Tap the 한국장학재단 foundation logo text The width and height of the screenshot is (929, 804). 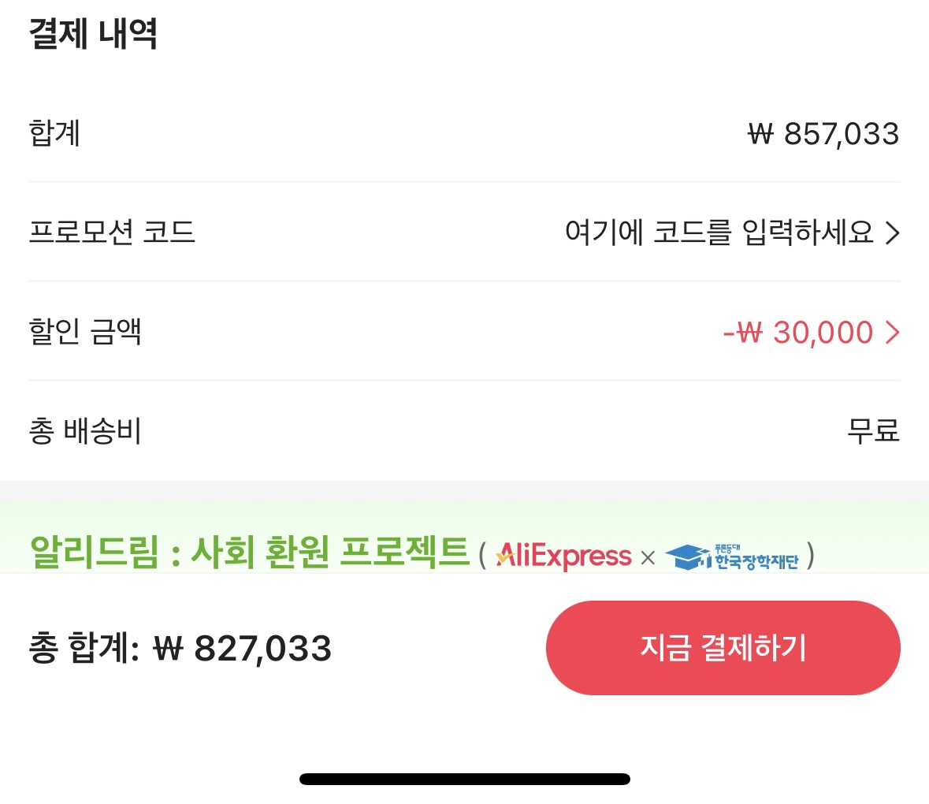pyautogui.click(x=756, y=560)
